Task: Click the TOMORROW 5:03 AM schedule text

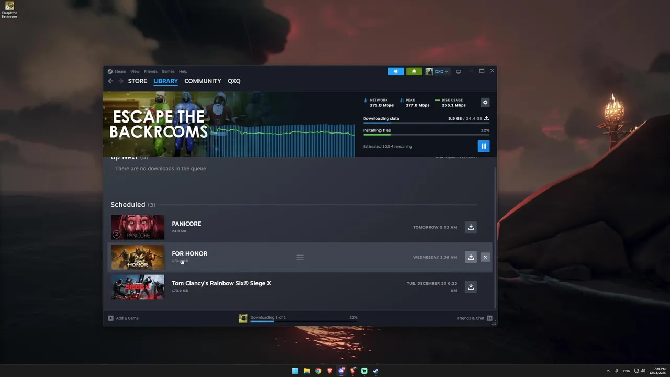Action: 435,227
